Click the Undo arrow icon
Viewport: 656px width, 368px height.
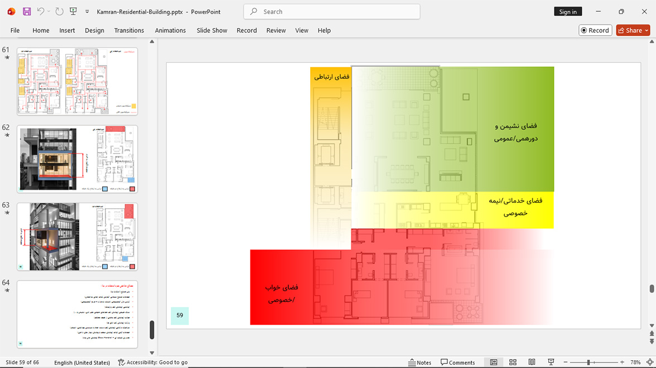(x=40, y=12)
